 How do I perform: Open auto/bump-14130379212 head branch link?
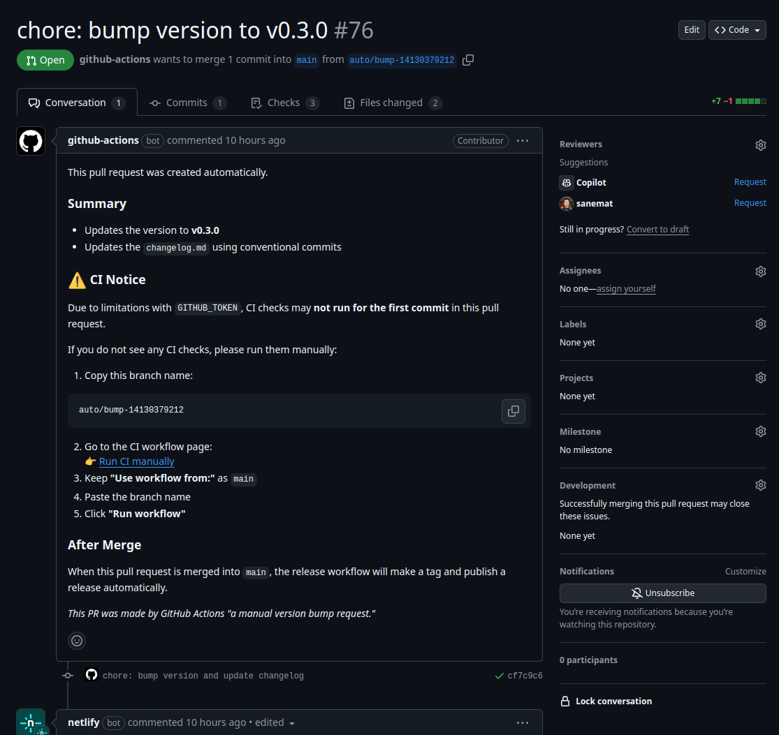tap(402, 60)
